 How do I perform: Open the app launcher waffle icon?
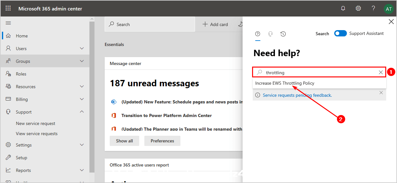pyautogui.click(x=8, y=9)
